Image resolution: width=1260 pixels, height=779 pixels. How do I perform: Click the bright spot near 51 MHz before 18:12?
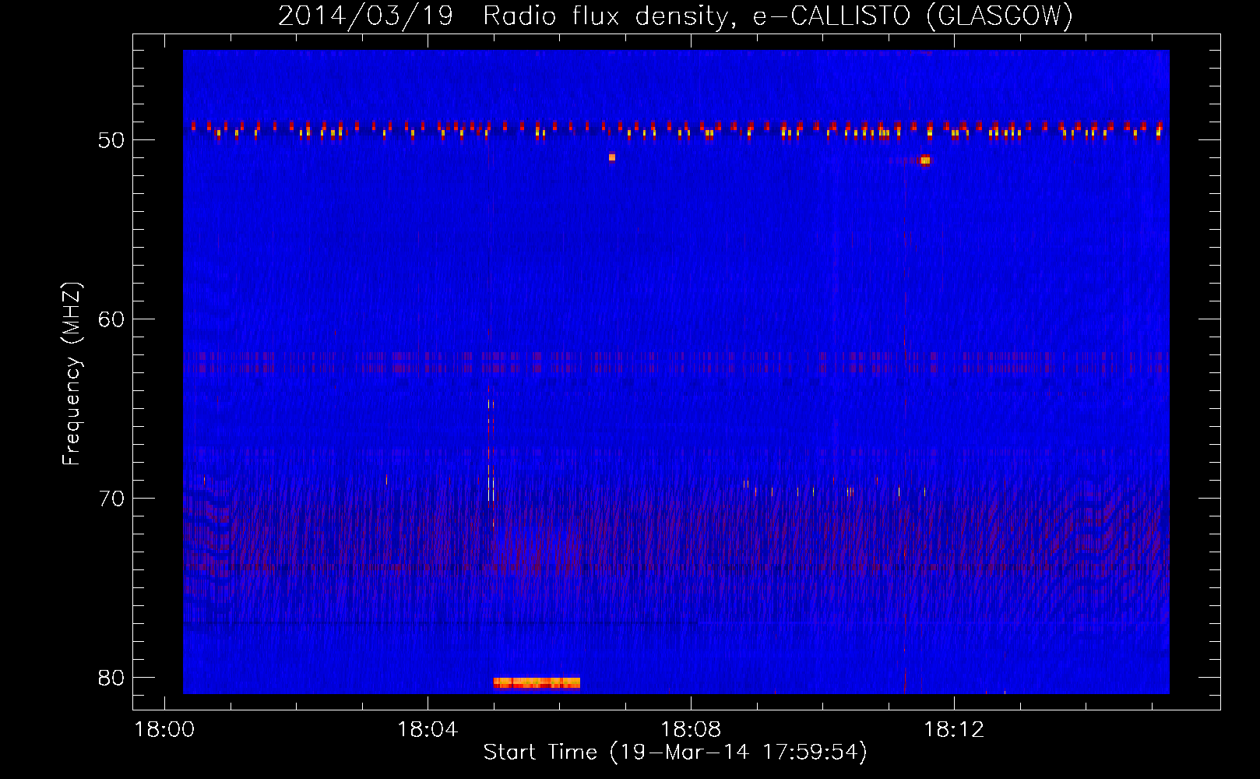925,160
